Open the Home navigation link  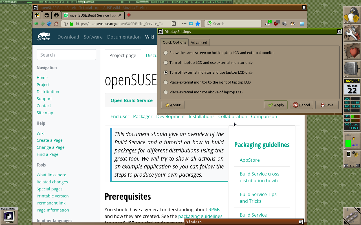tap(42, 78)
